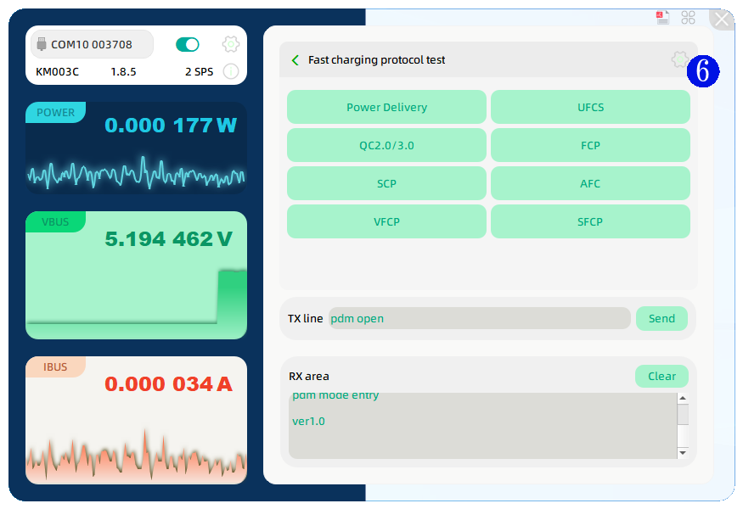Open protocol test settings gear icon
The image size is (743, 509).
(x=680, y=59)
